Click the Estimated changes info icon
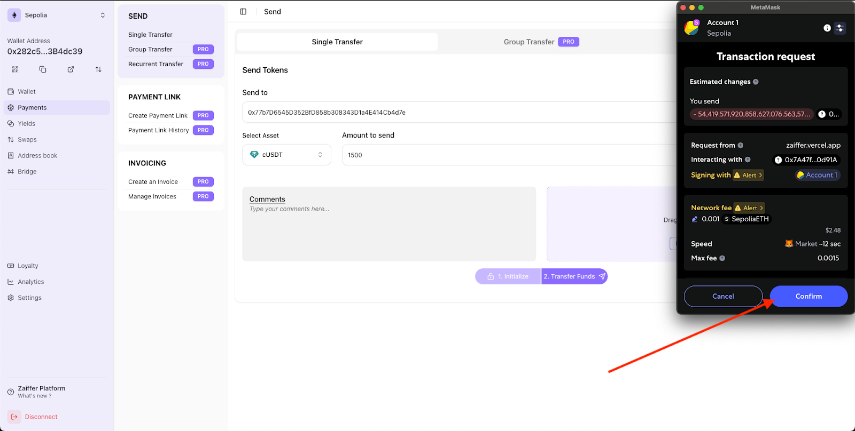 756,82
